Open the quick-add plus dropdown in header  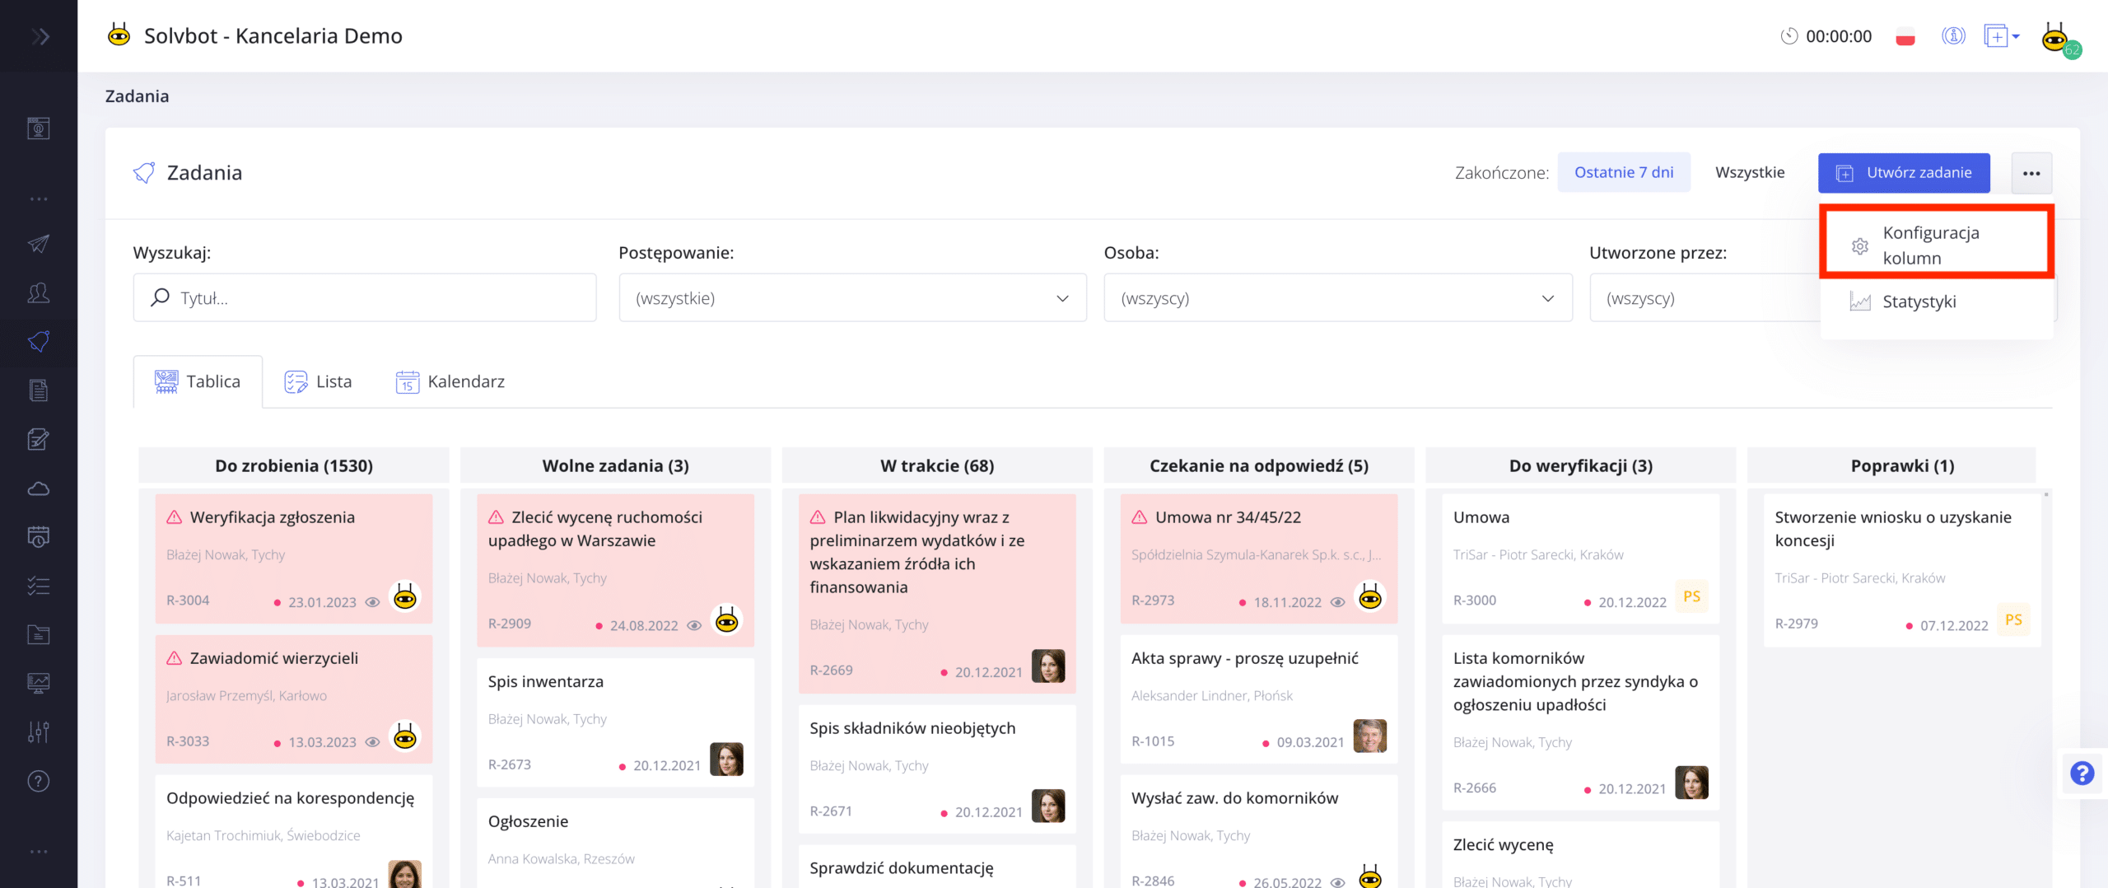click(x=2002, y=36)
